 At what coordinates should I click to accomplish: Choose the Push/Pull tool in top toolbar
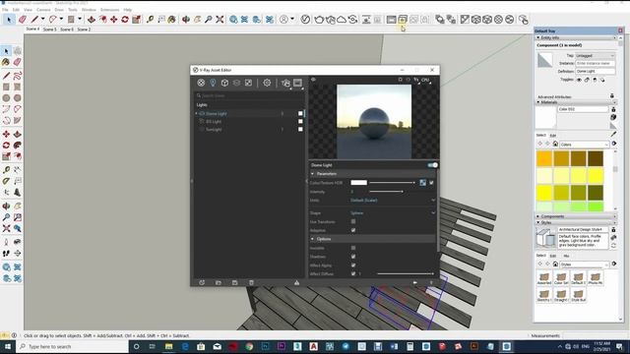pyautogui.click(x=92, y=20)
